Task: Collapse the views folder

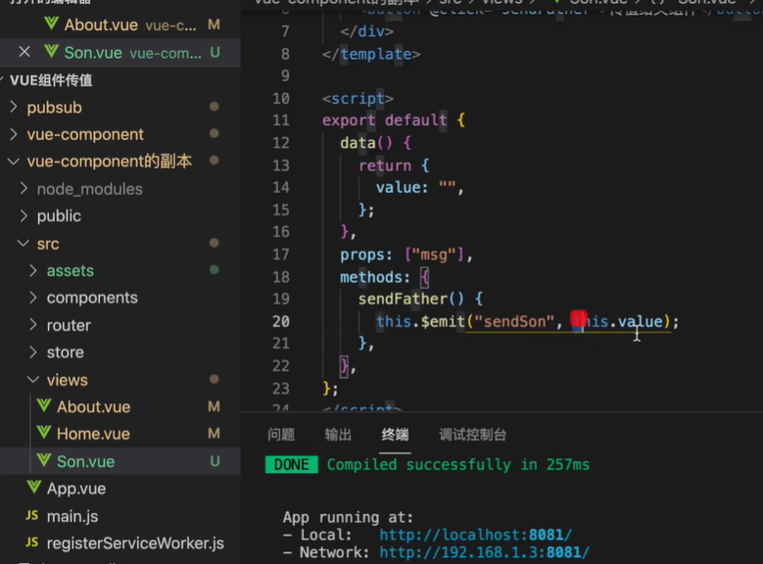Action: 33,379
